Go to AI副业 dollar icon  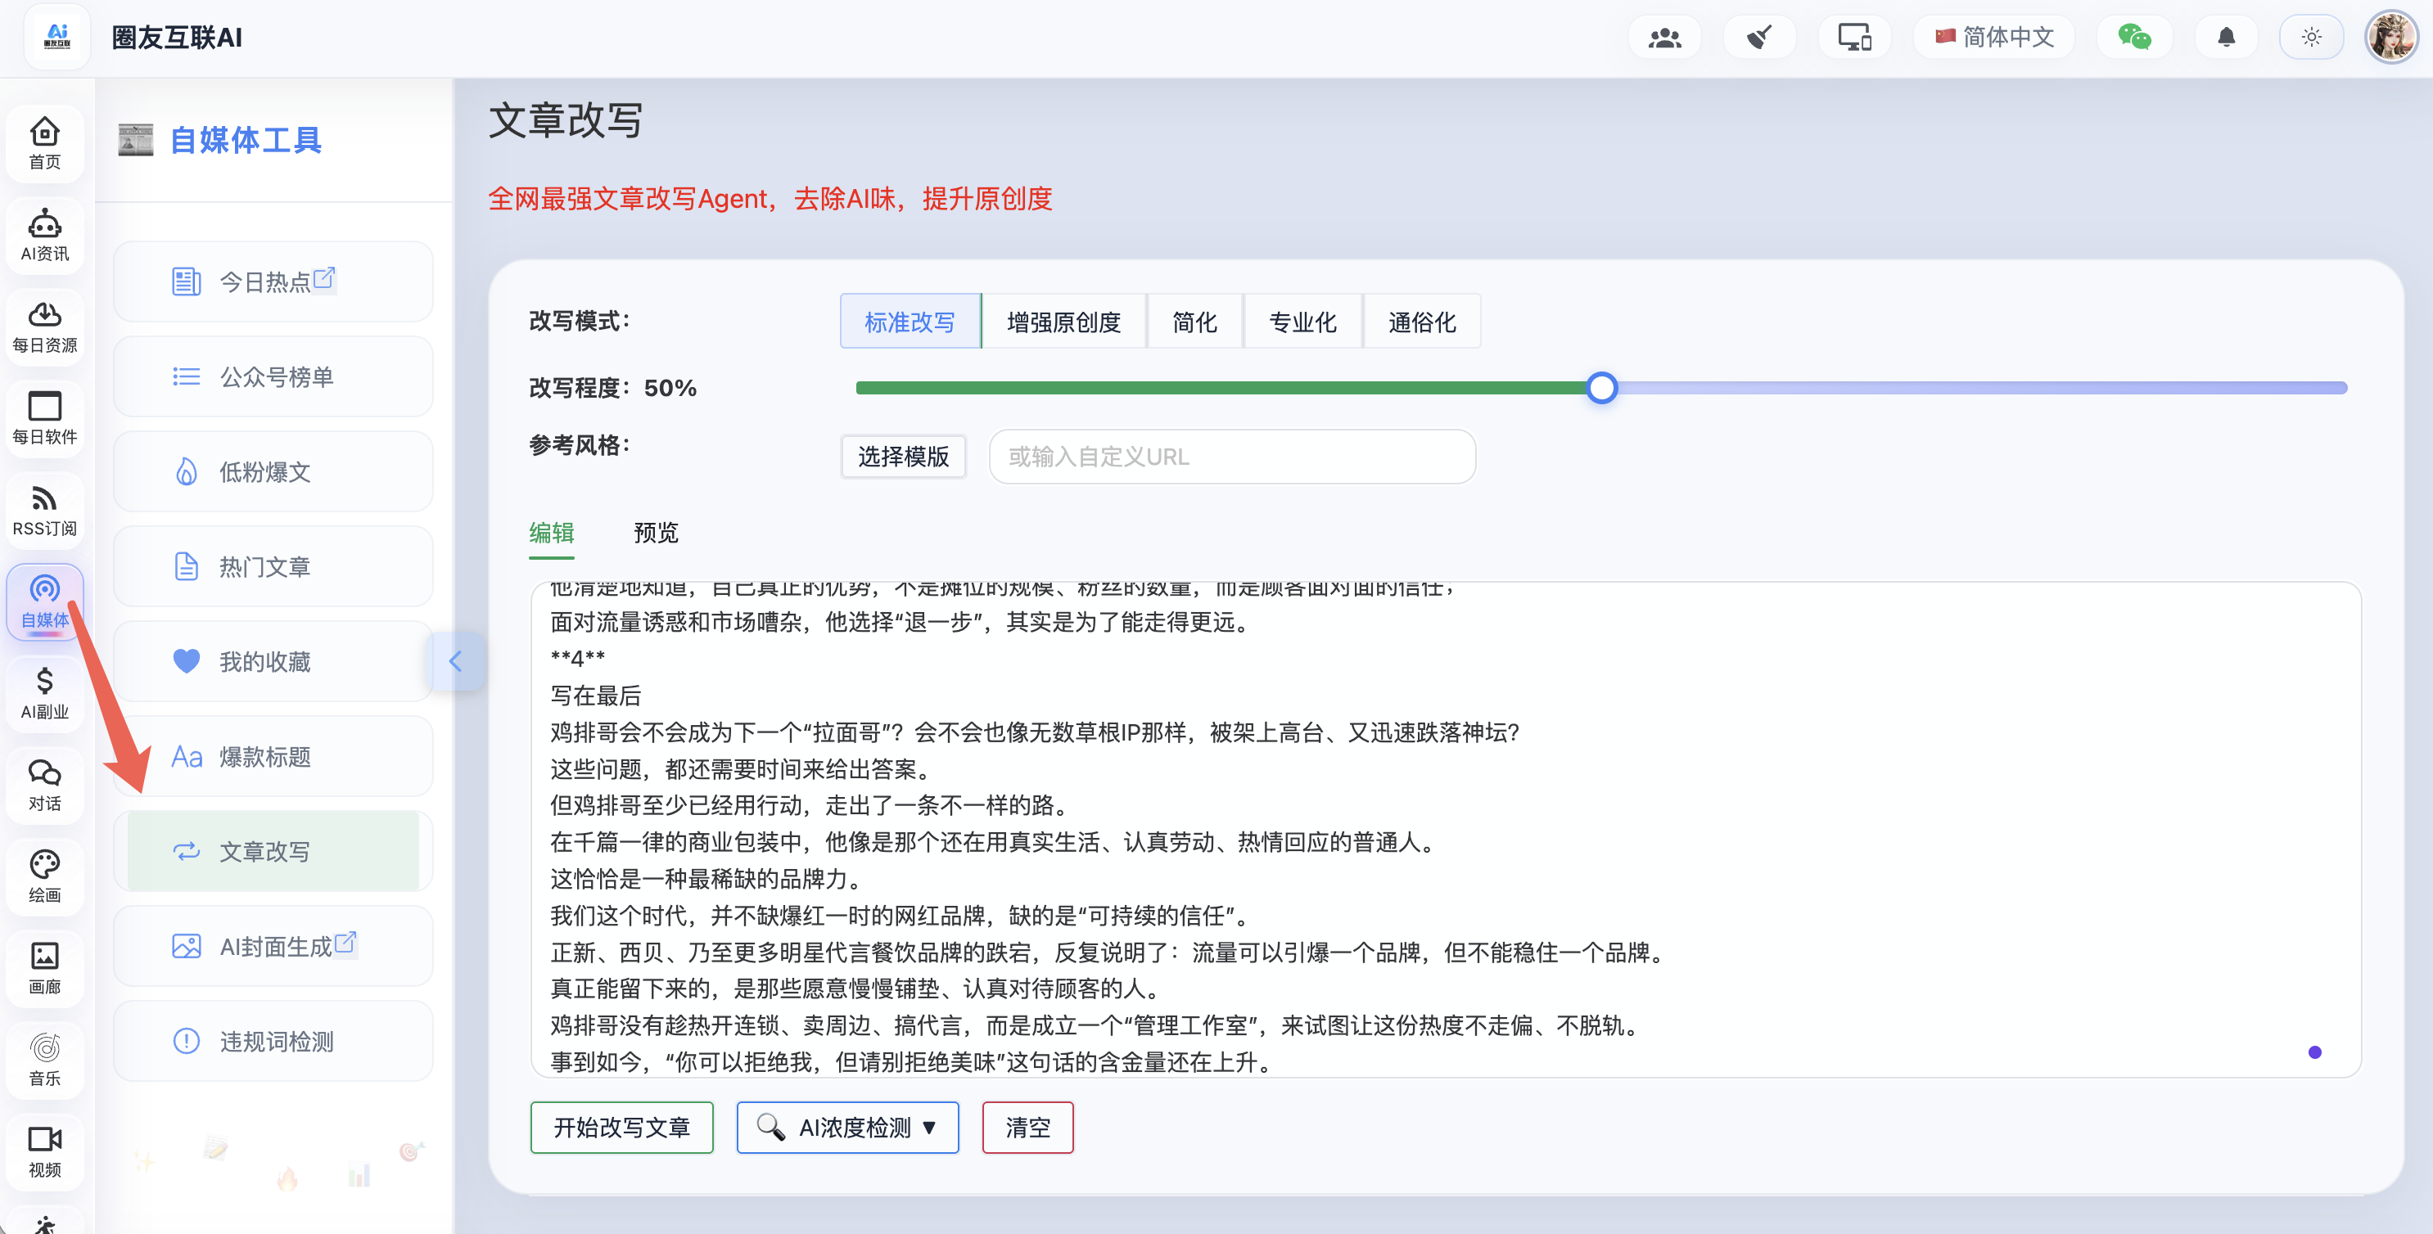(44, 693)
